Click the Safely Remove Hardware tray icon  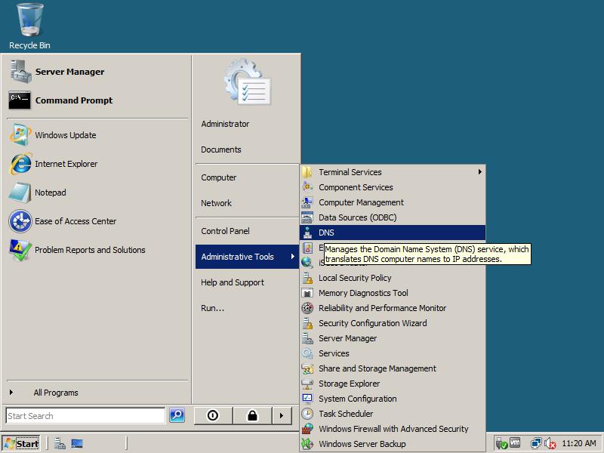pyautogui.click(x=501, y=443)
